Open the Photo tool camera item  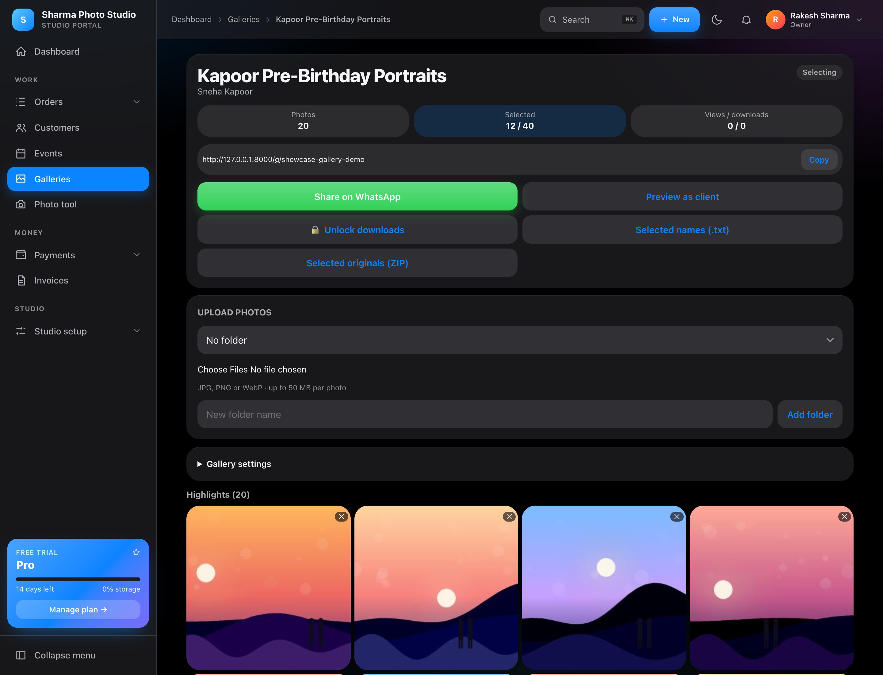click(78, 205)
